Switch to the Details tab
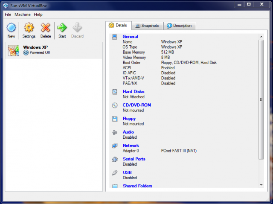The width and height of the screenshot is (273, 204). coord(119,26)
